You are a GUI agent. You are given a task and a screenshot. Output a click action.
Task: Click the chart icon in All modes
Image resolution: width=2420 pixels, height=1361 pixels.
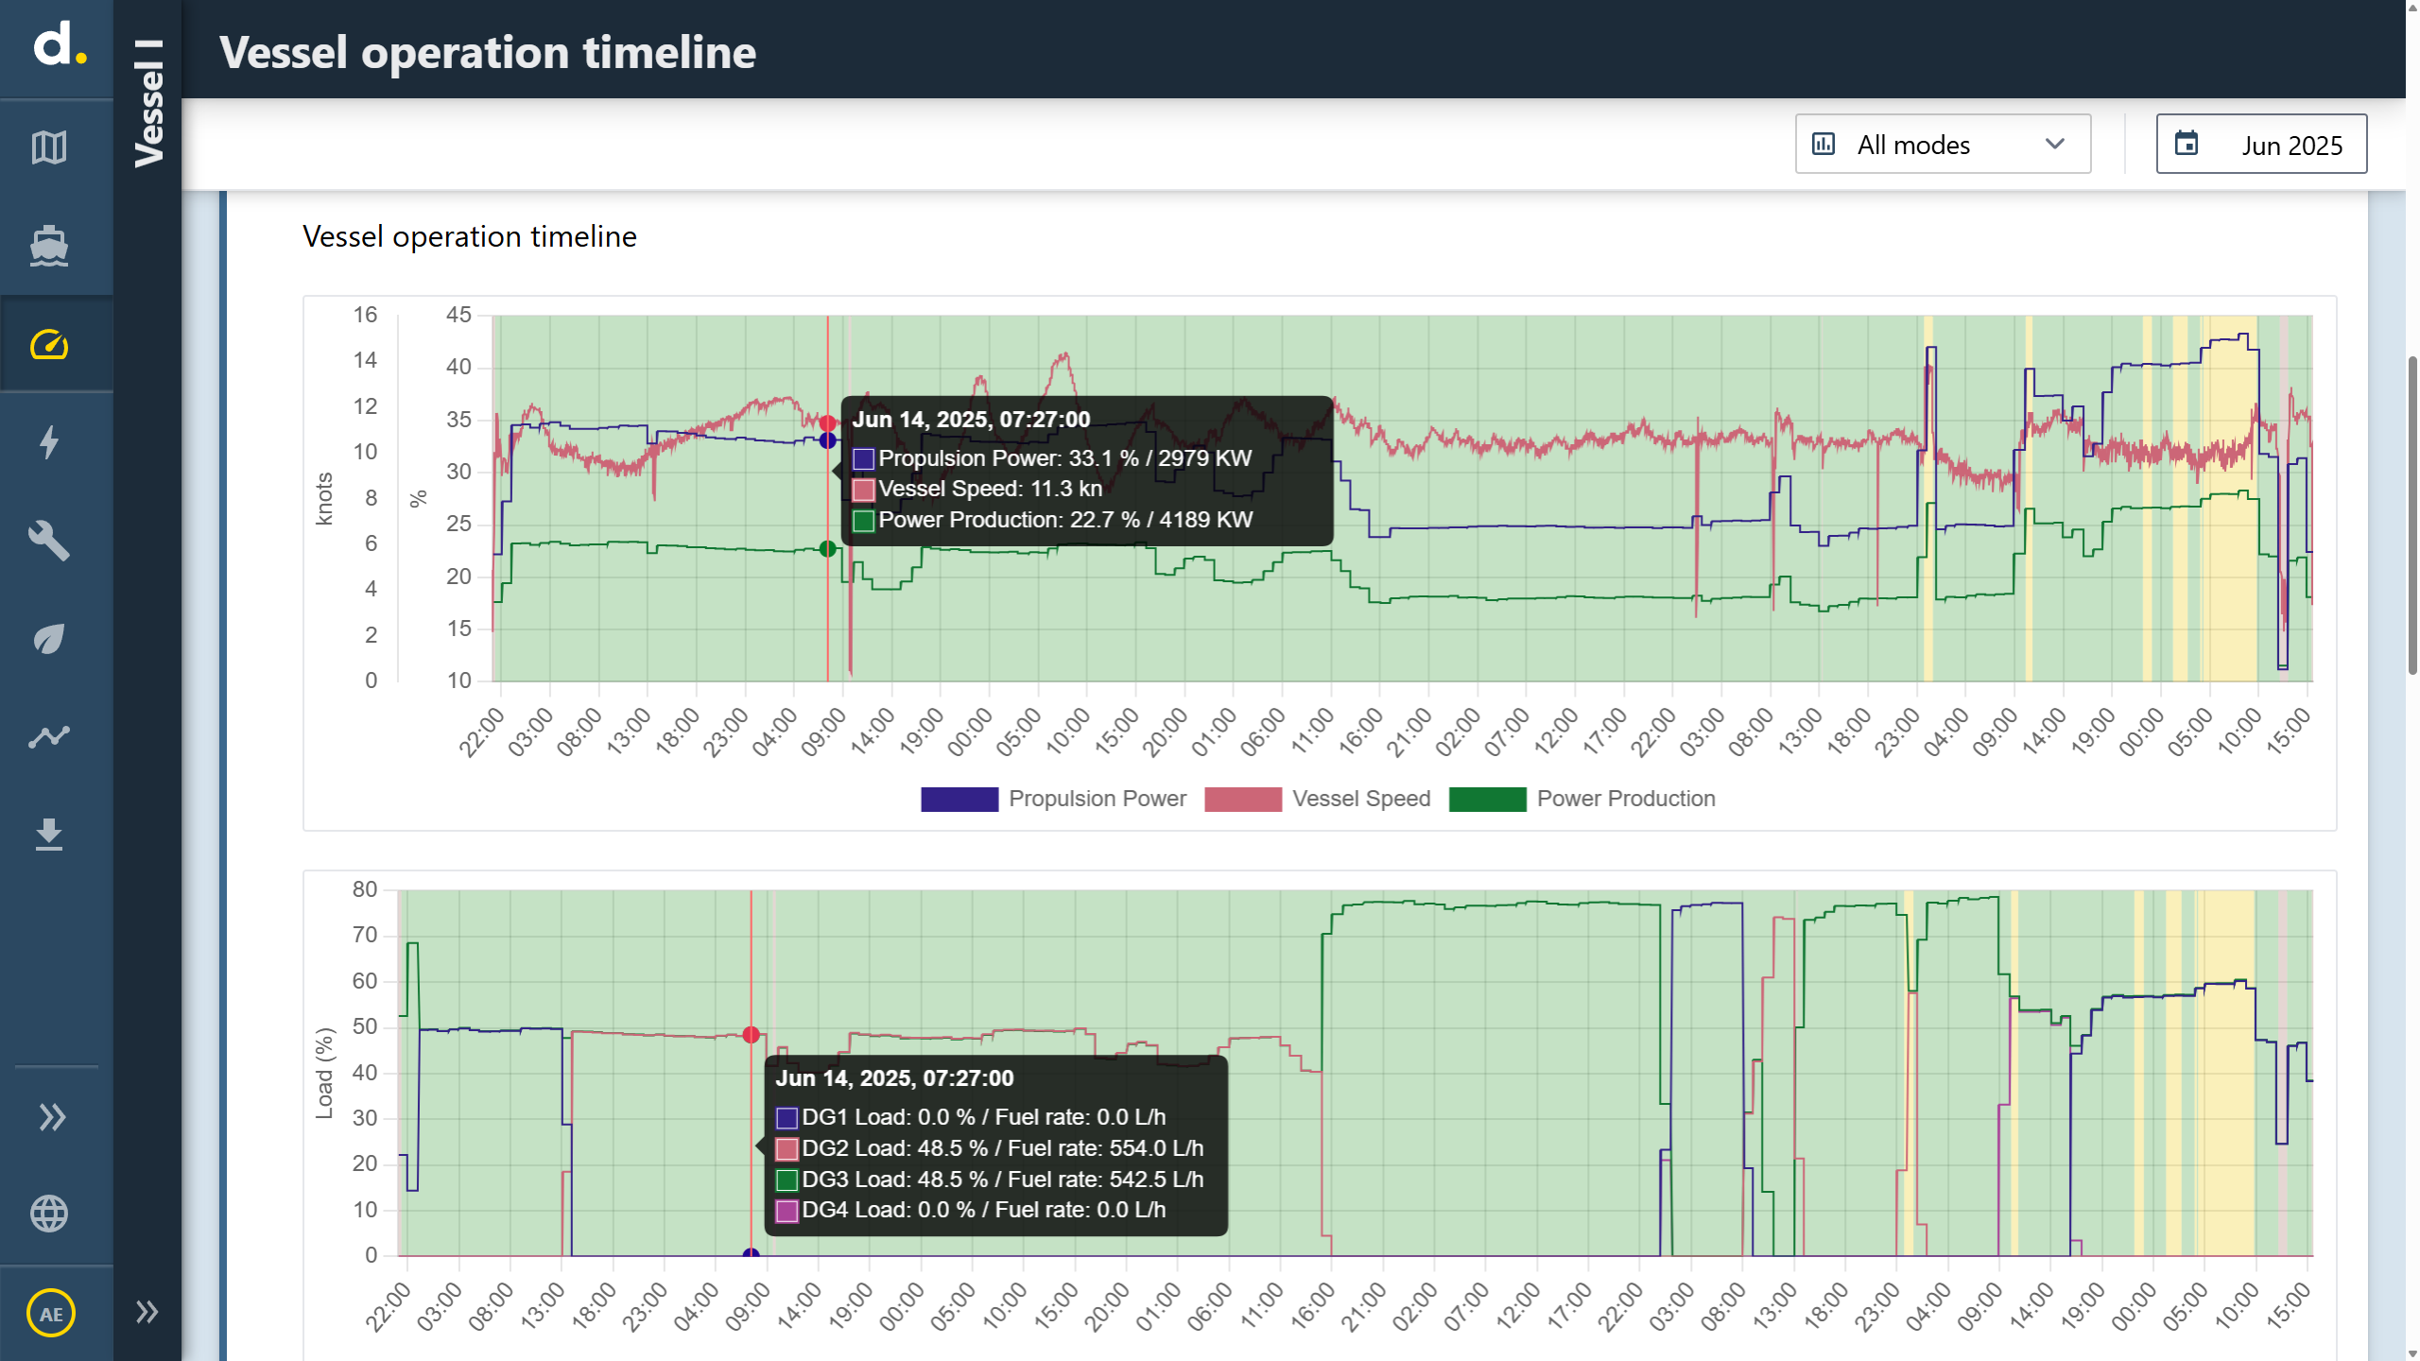coord(1824,144)
